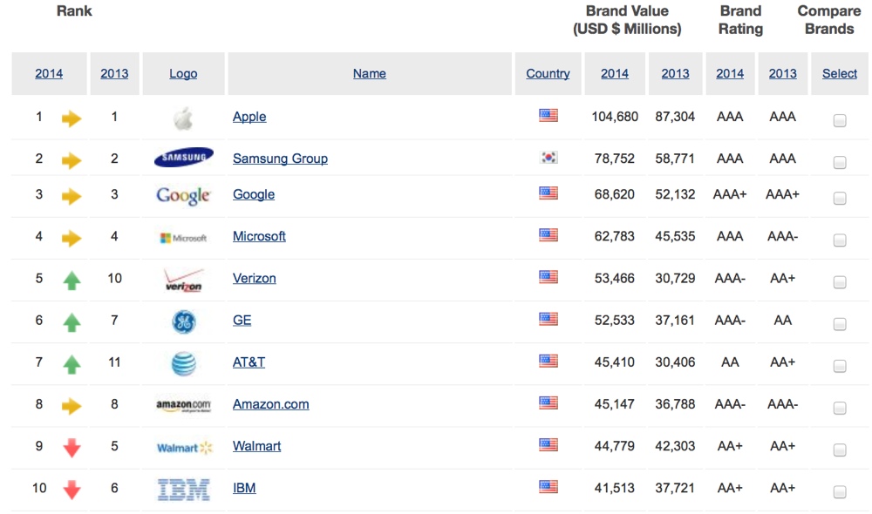Screen dimensions: 872x514
Task: Click South Korea flag icon
Action: tap(548, 158)
